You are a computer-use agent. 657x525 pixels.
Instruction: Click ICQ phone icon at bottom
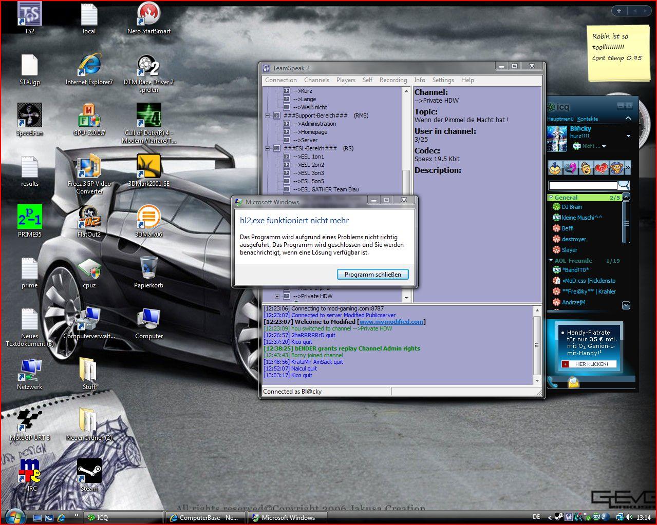553,382
